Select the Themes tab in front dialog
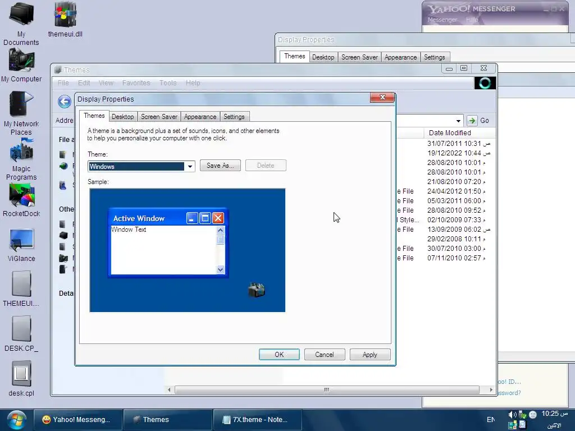This screenshot has width=575, height=431. pos(94,116)
